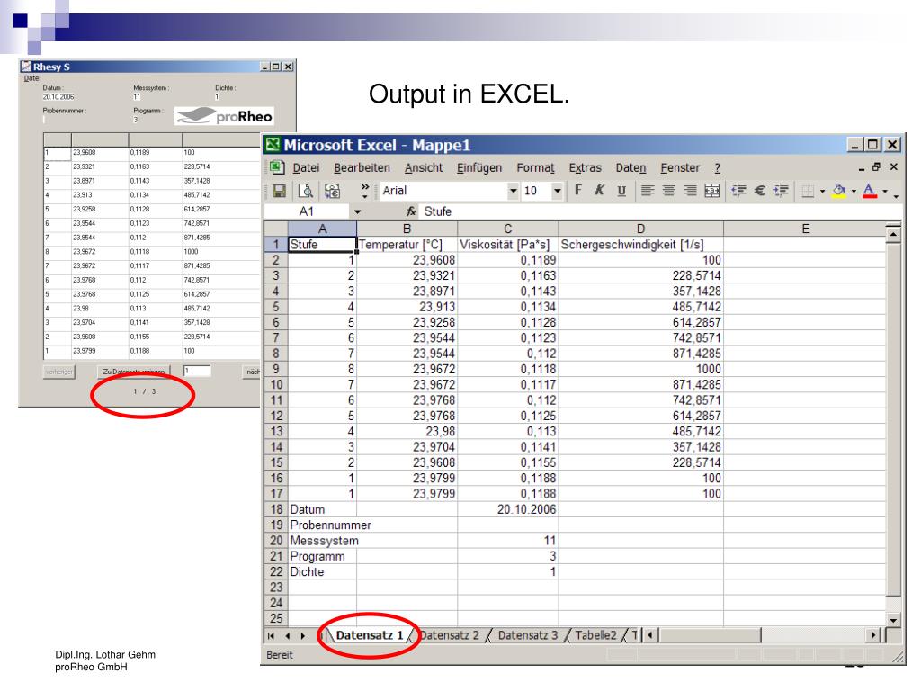Align cell text left

648,190
